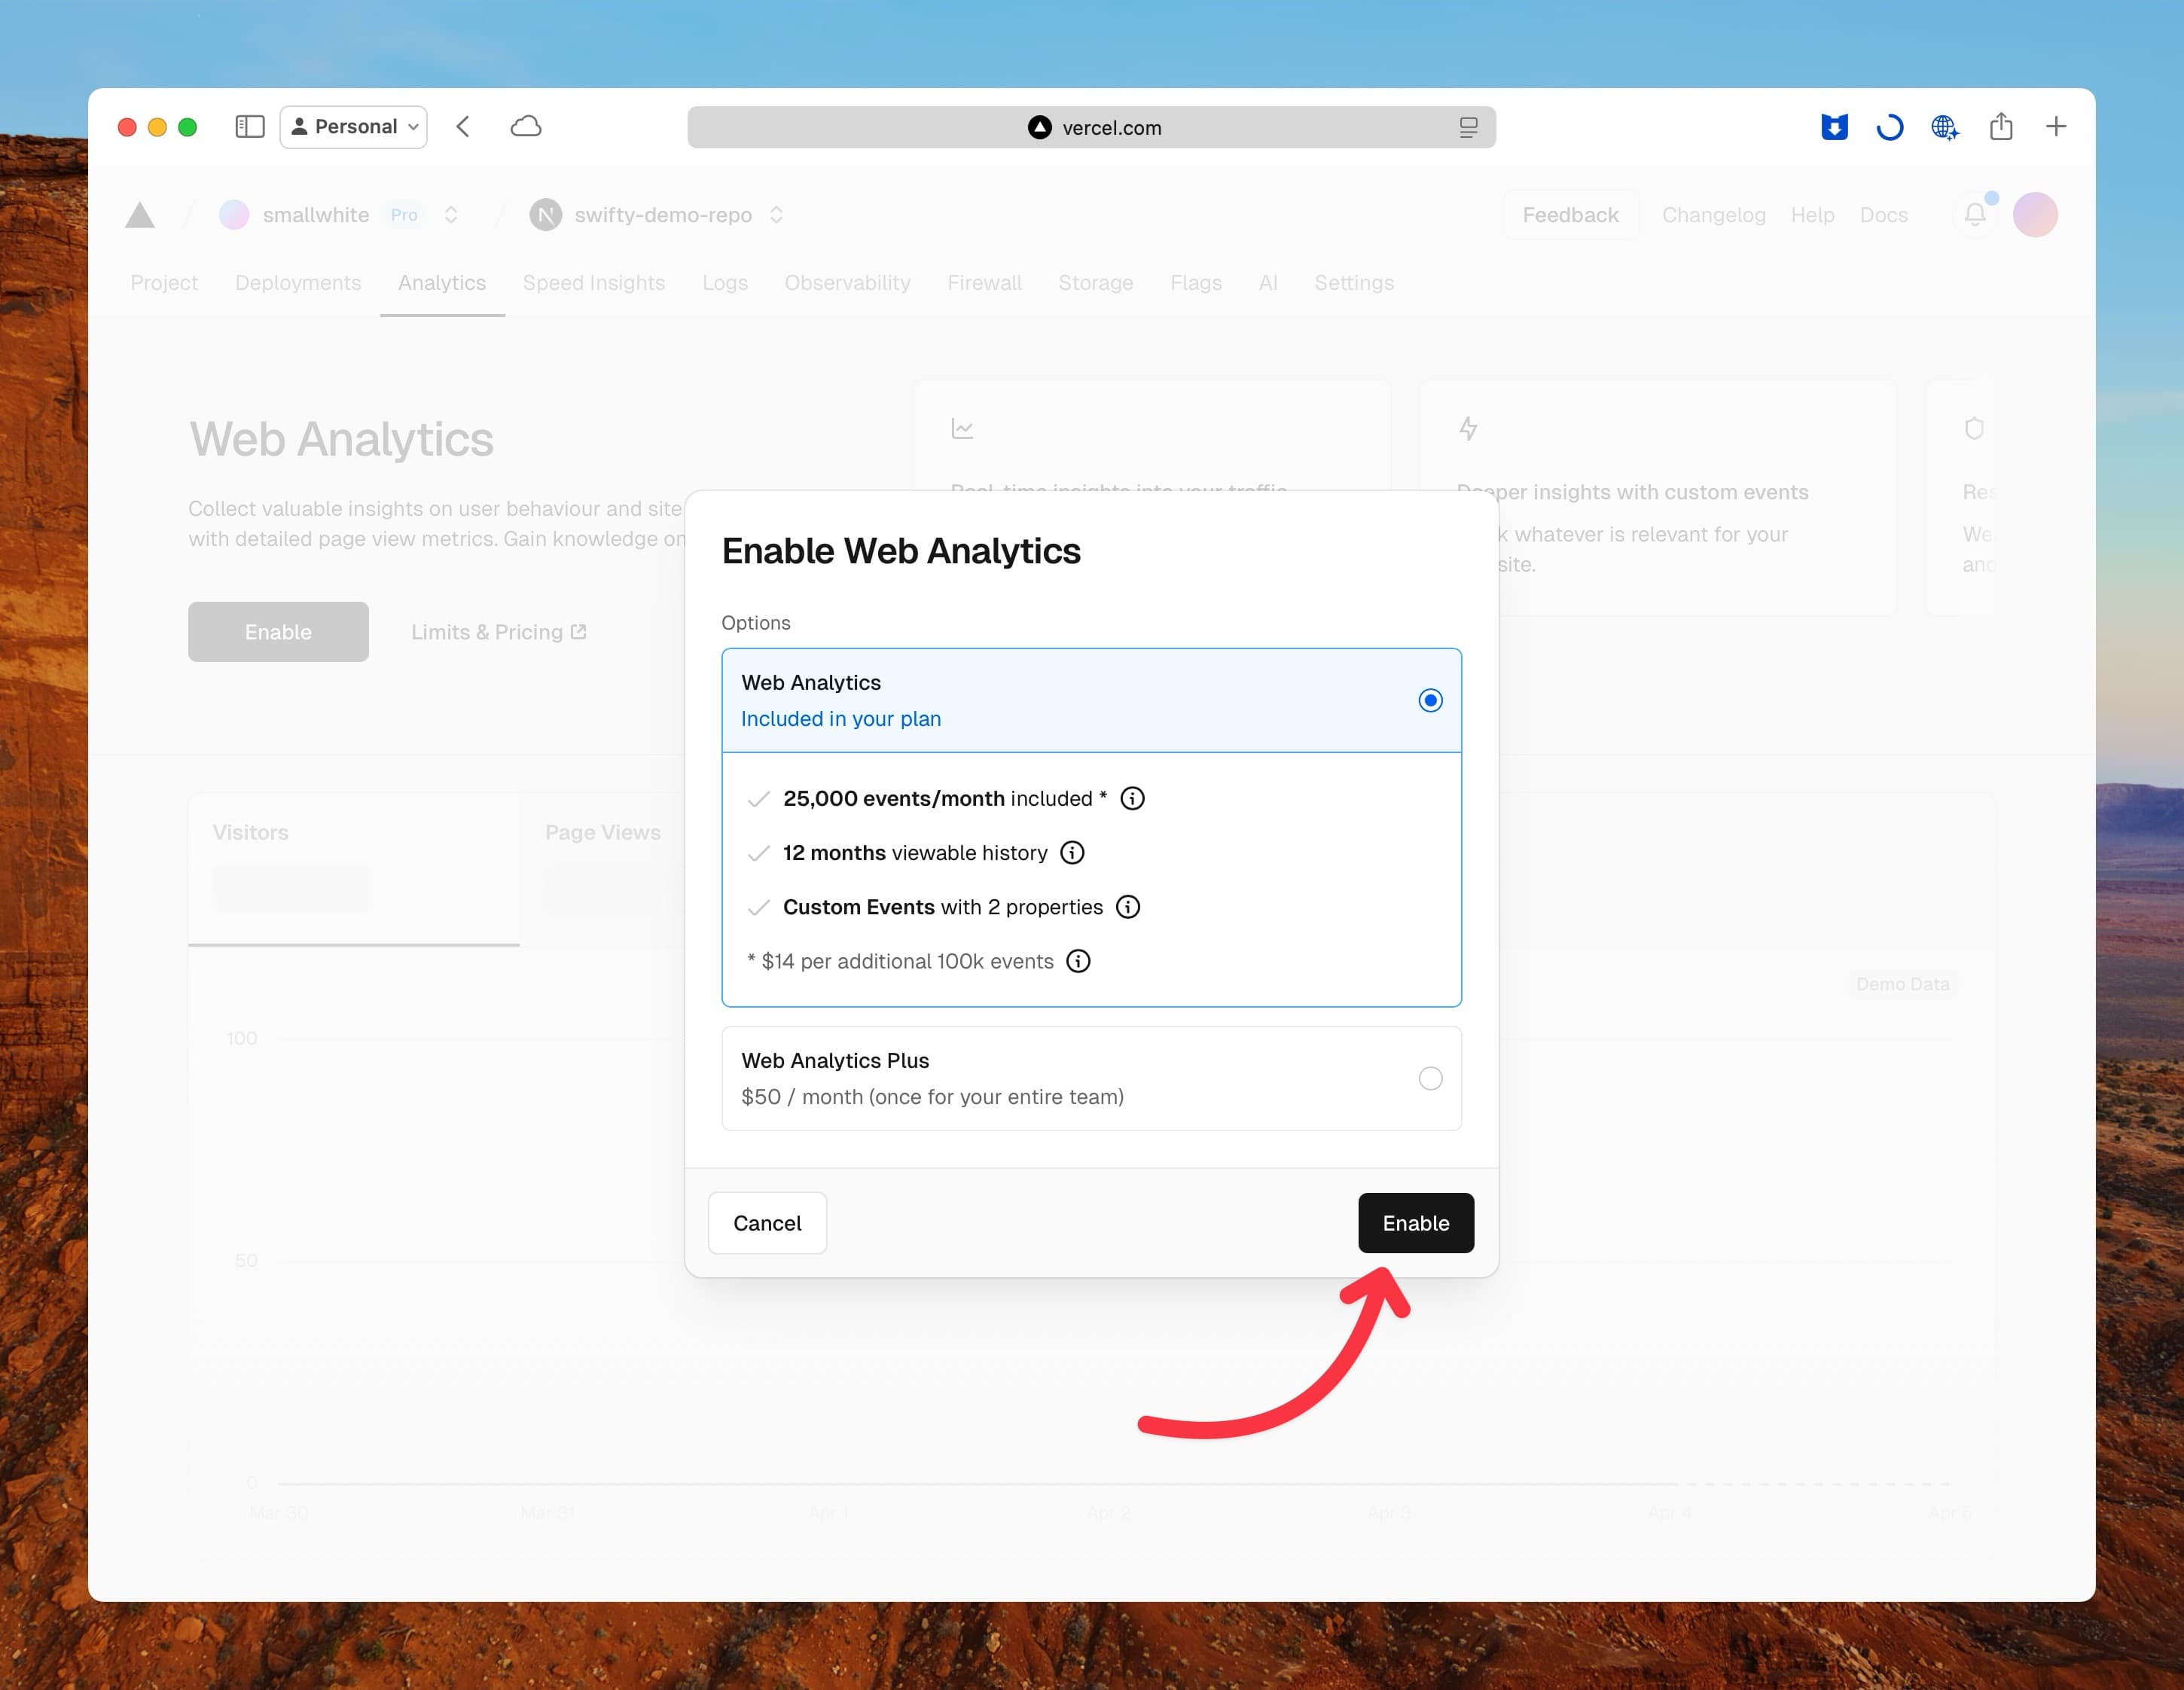Toggle the Safari sidebar icon
2184x1690 pixels.
249,127
